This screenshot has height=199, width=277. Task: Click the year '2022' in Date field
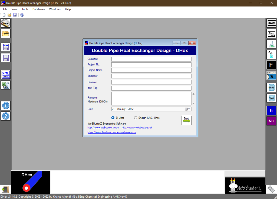pos(131,109)
